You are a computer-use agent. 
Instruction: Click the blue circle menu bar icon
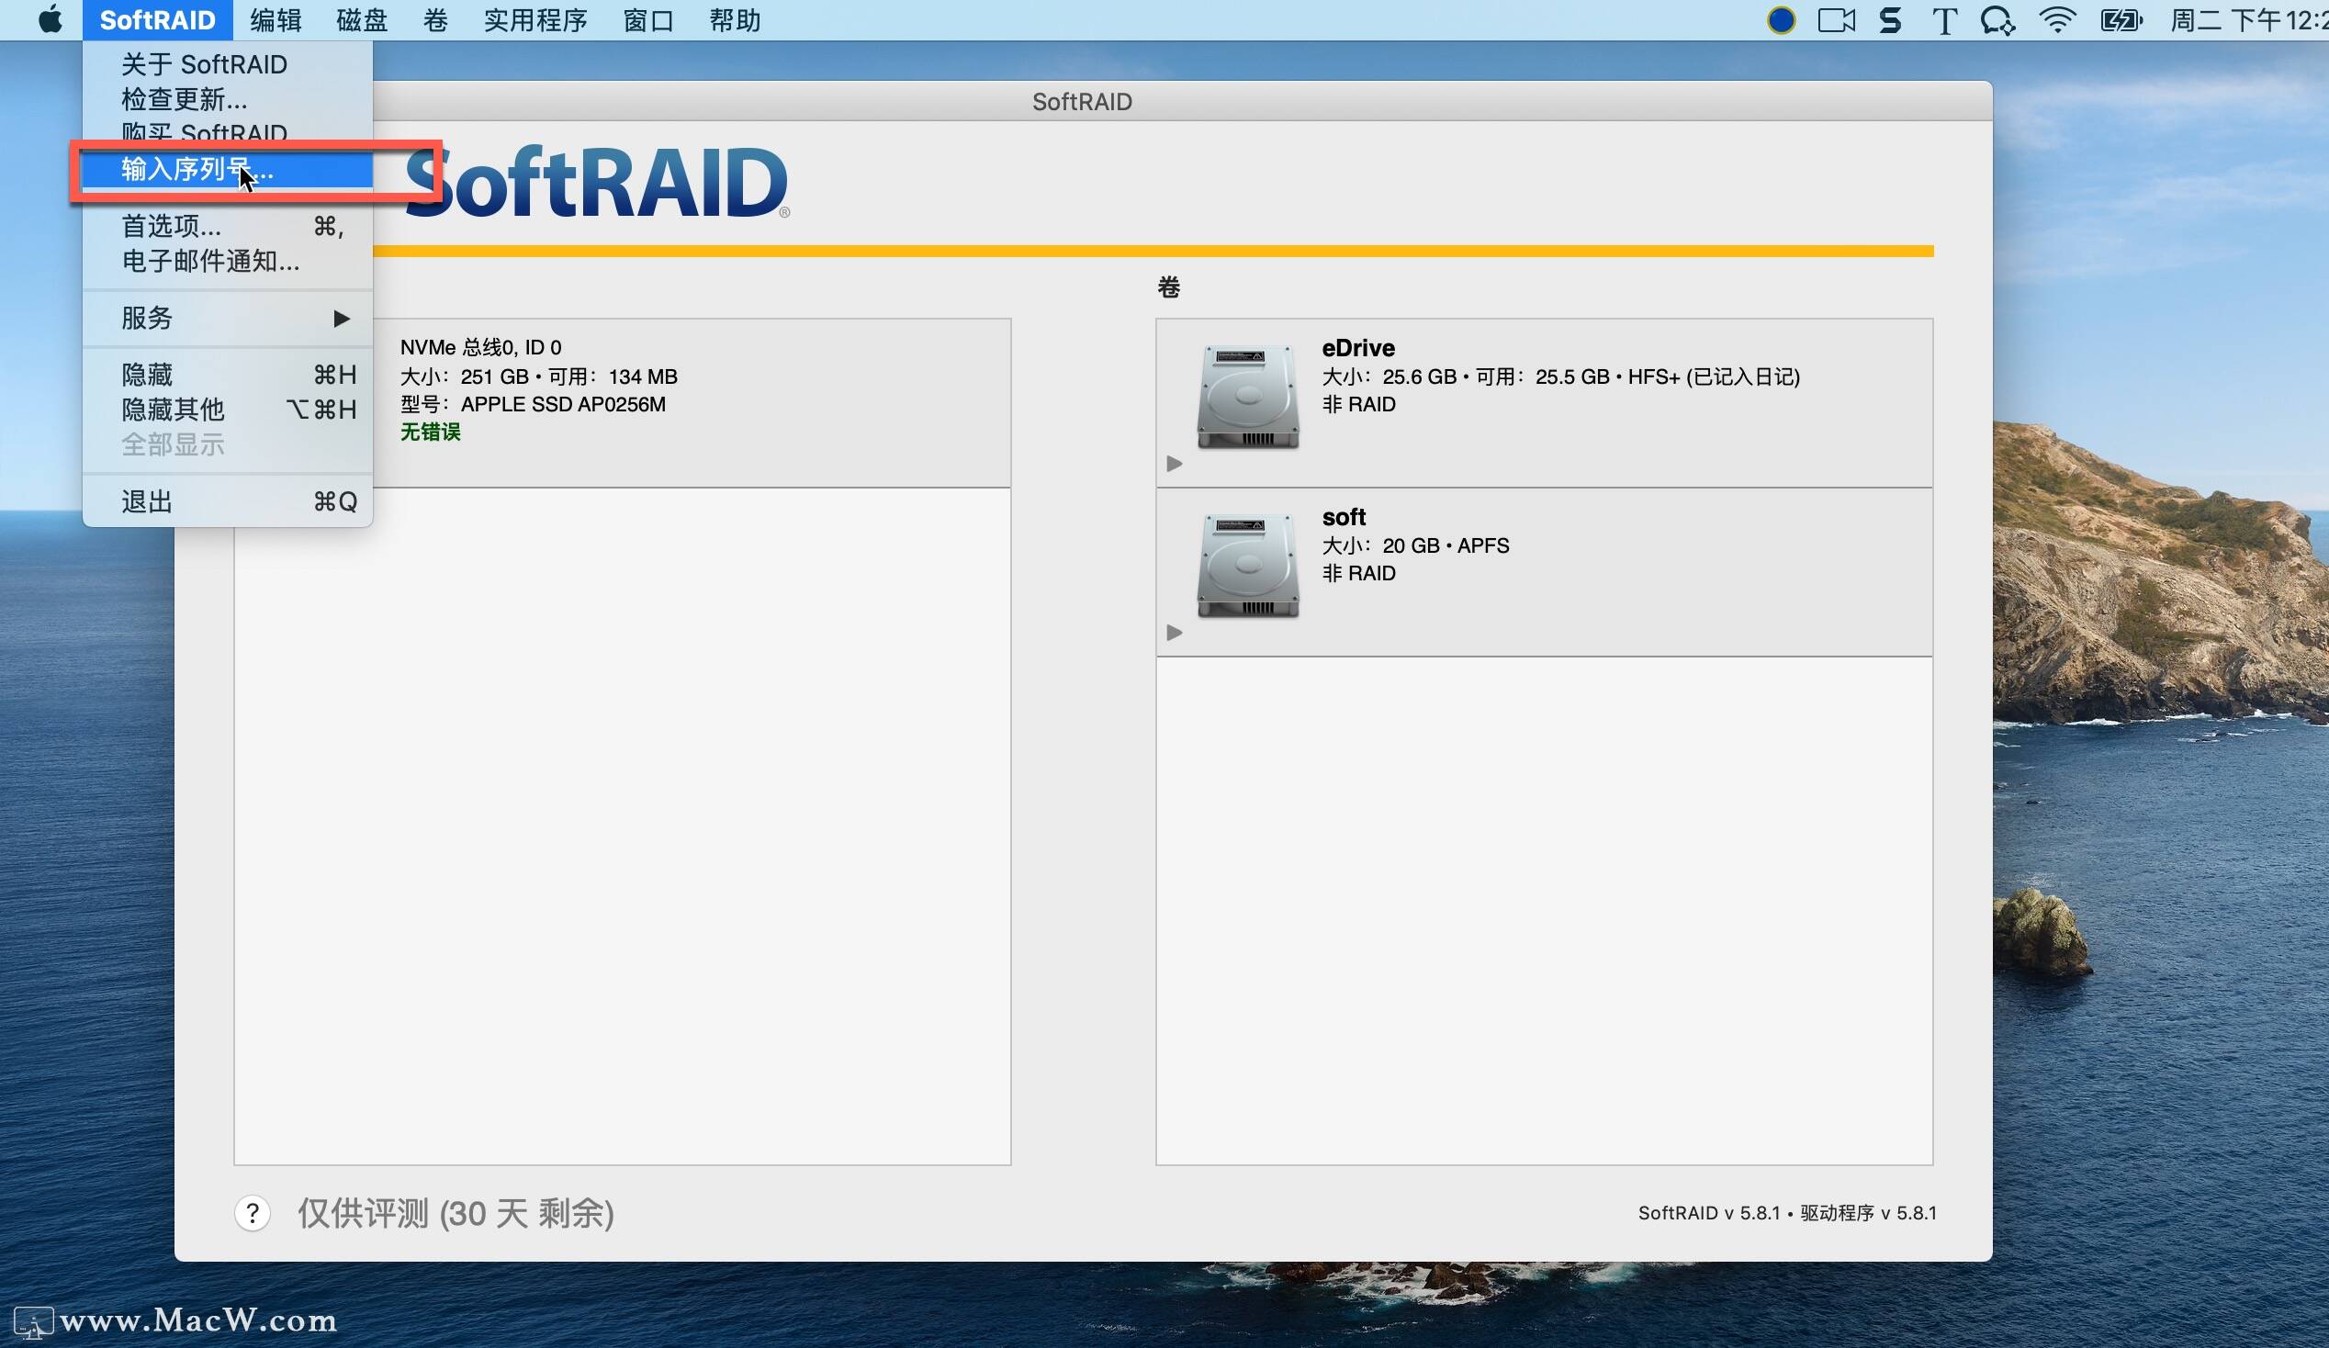tap(1781, 20)
